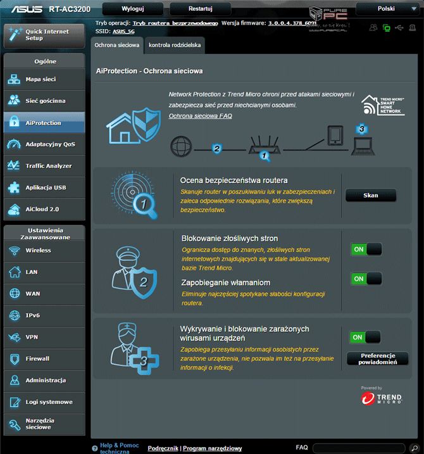The width and height of the screenshot is (424, 454).
Task: Click the router scan target illustration
Action: click(134, 195)
